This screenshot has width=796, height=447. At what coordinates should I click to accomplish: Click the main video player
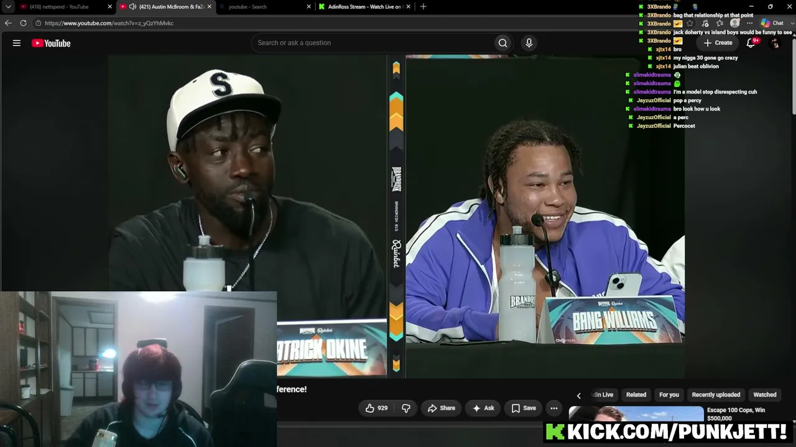[x=398, y=216]
